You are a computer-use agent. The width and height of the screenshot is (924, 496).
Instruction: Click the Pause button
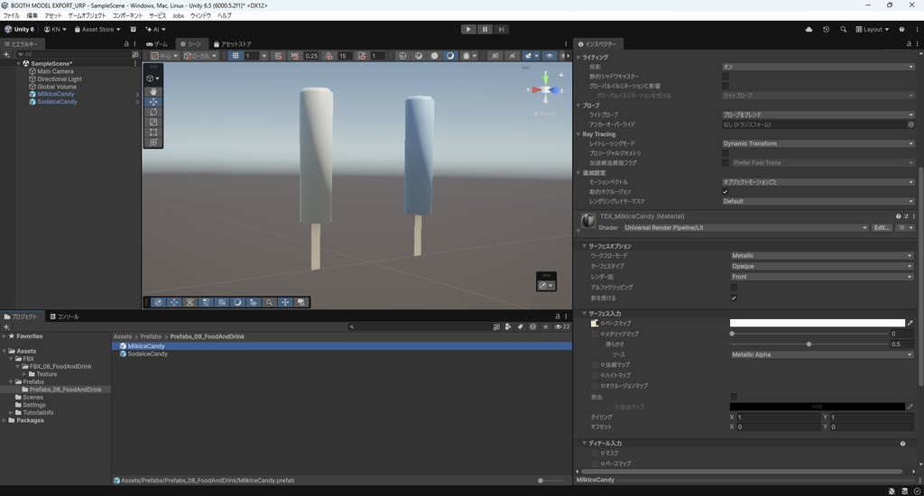(485, 30)
